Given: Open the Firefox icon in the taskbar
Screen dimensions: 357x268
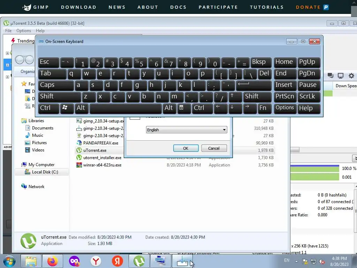Looking at the screenshot, I should click(x=53, y=261).
